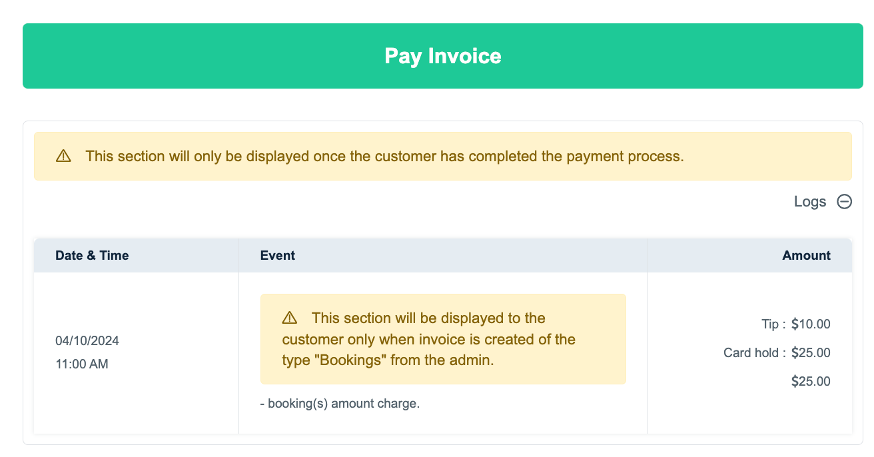The height and width of the screenshot is (457, 874).
Task: Collapse Logs with the circled minus icon
Action: (844, 202)
